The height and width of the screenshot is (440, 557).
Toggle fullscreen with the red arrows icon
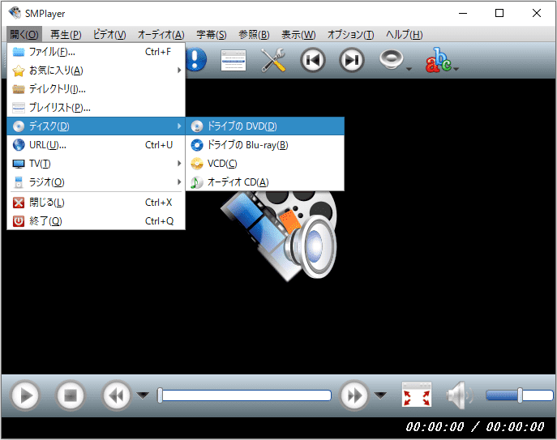416,395
